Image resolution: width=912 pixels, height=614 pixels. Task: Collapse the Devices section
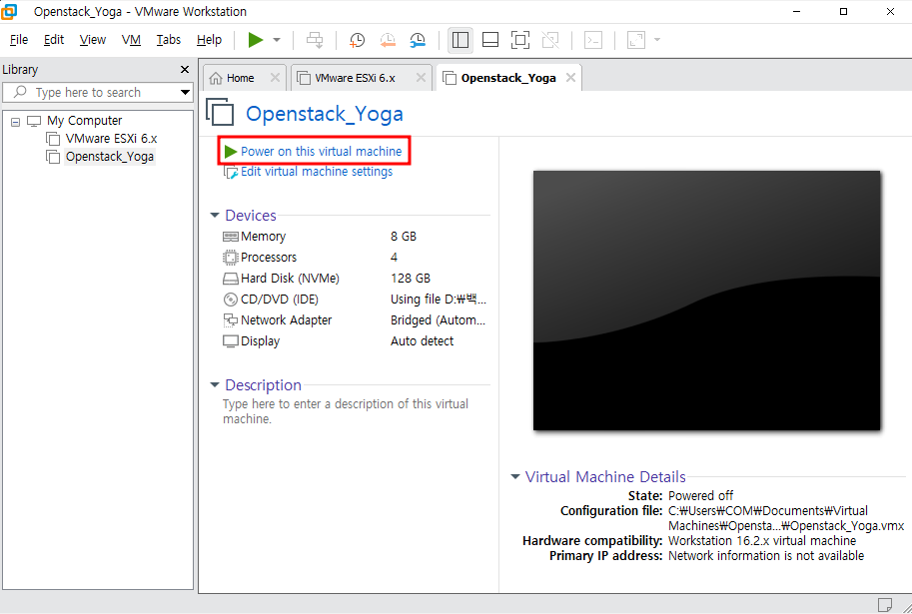(x=215, y=216)
